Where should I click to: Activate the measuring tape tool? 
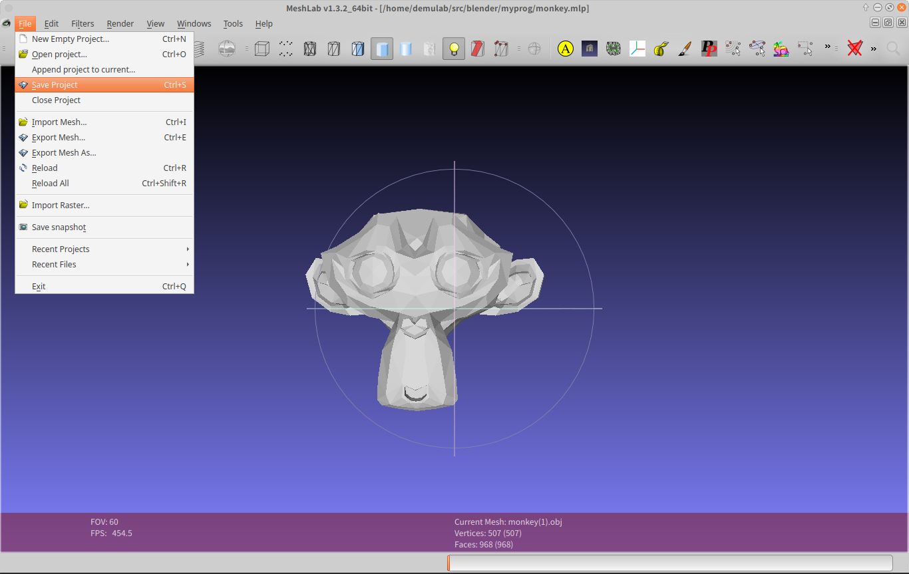[661, 49]
